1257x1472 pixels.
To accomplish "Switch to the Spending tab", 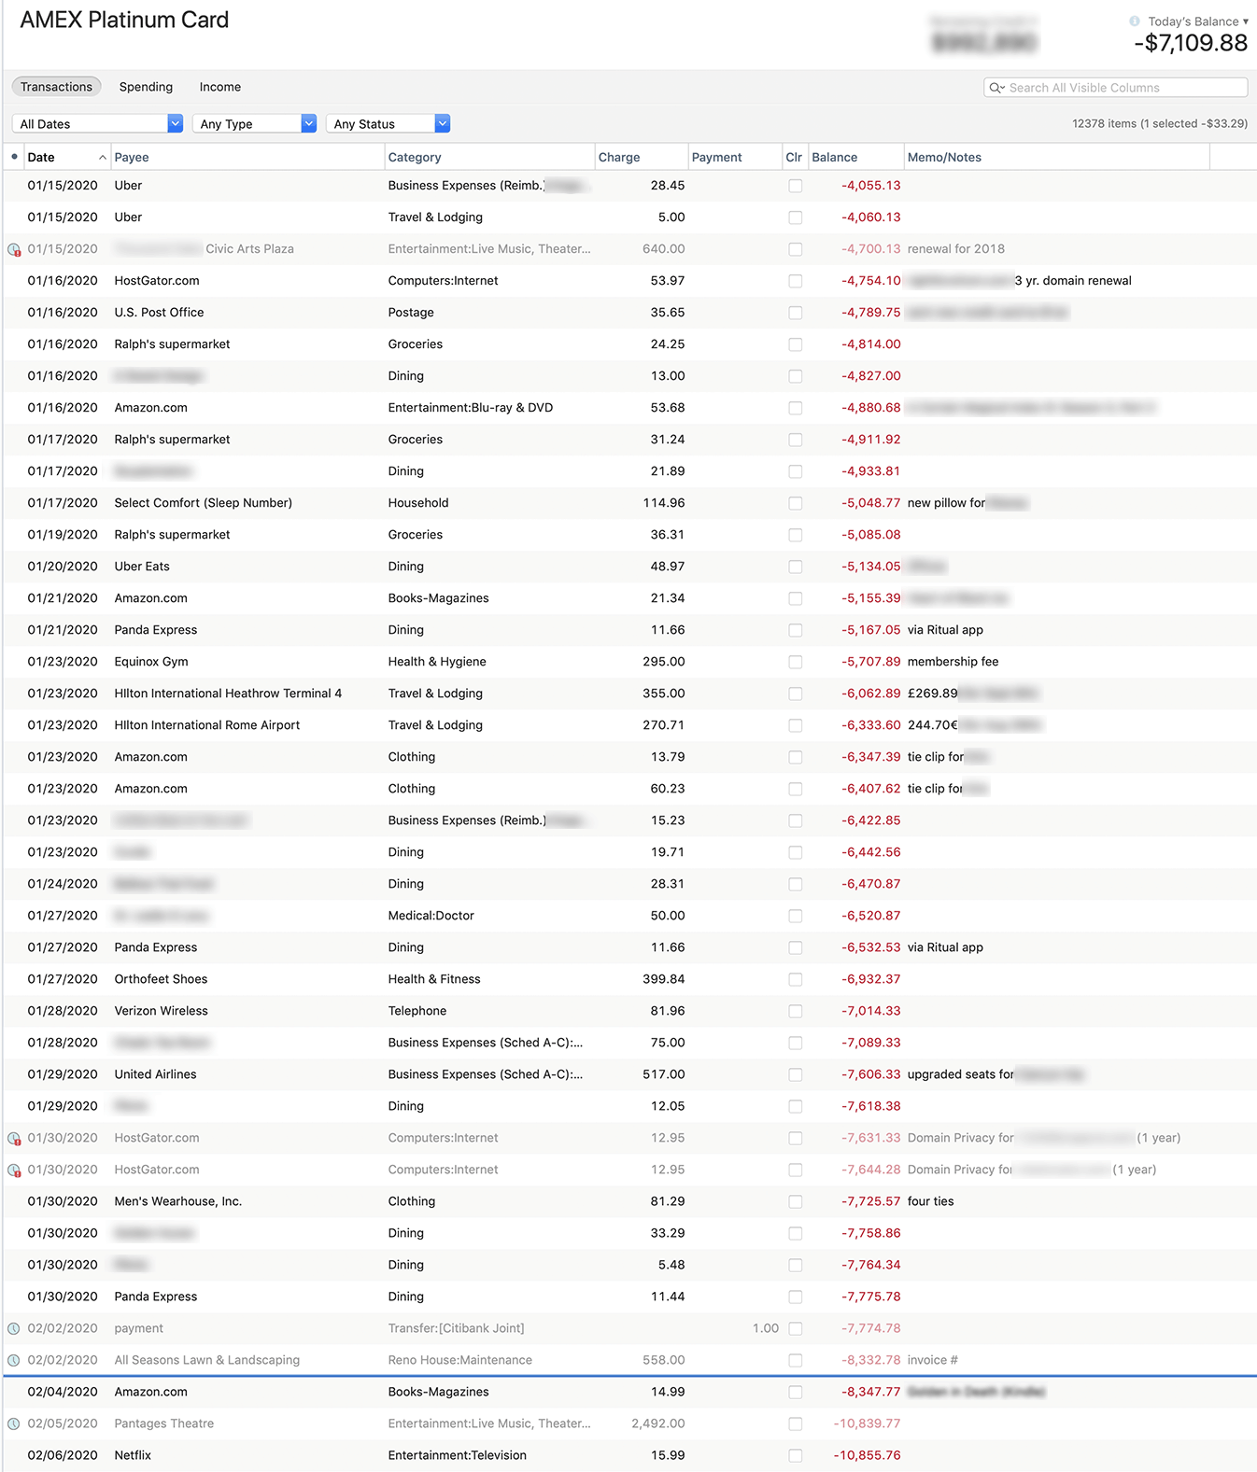I will coord(146,87).
